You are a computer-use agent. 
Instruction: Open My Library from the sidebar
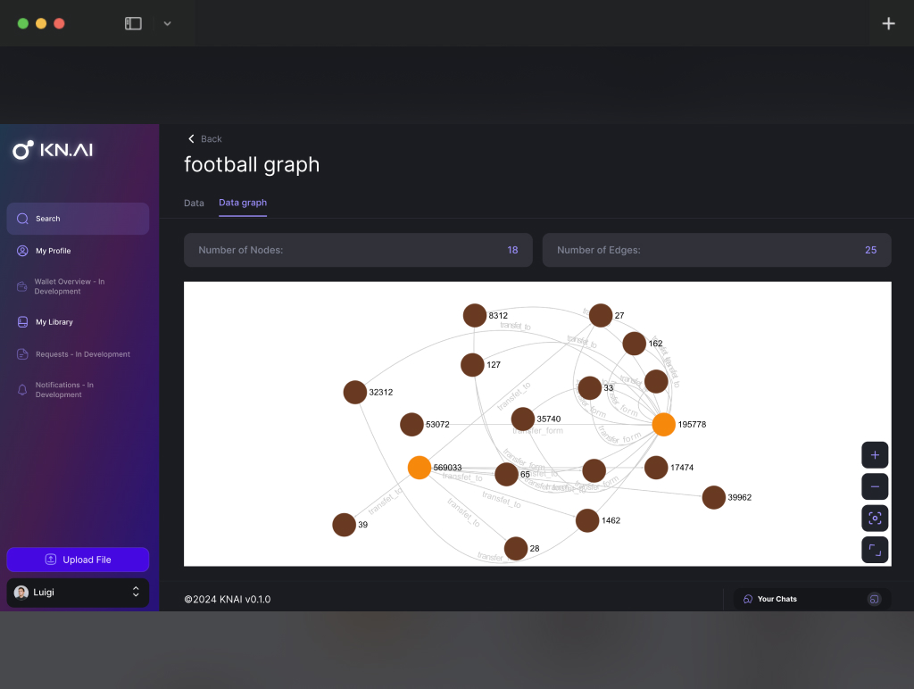point(54,322)
